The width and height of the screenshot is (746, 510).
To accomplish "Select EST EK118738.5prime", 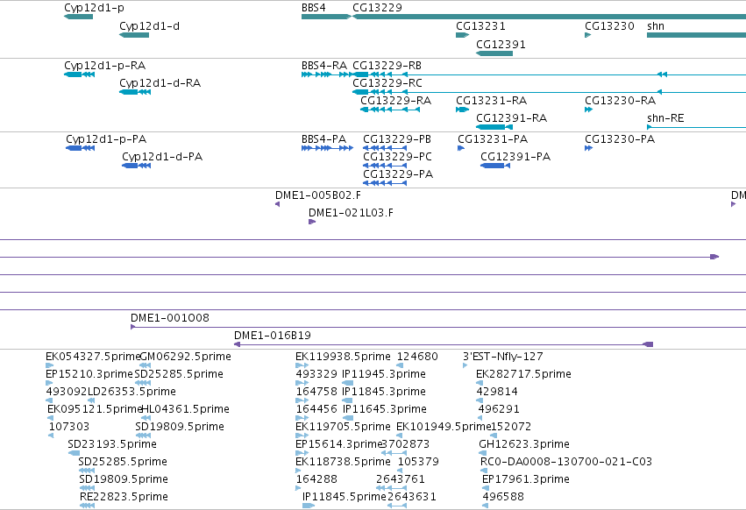I will click(343, 462).
